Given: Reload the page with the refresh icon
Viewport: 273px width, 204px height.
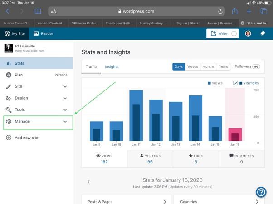Looking at the screenshot, I should 220,11.
